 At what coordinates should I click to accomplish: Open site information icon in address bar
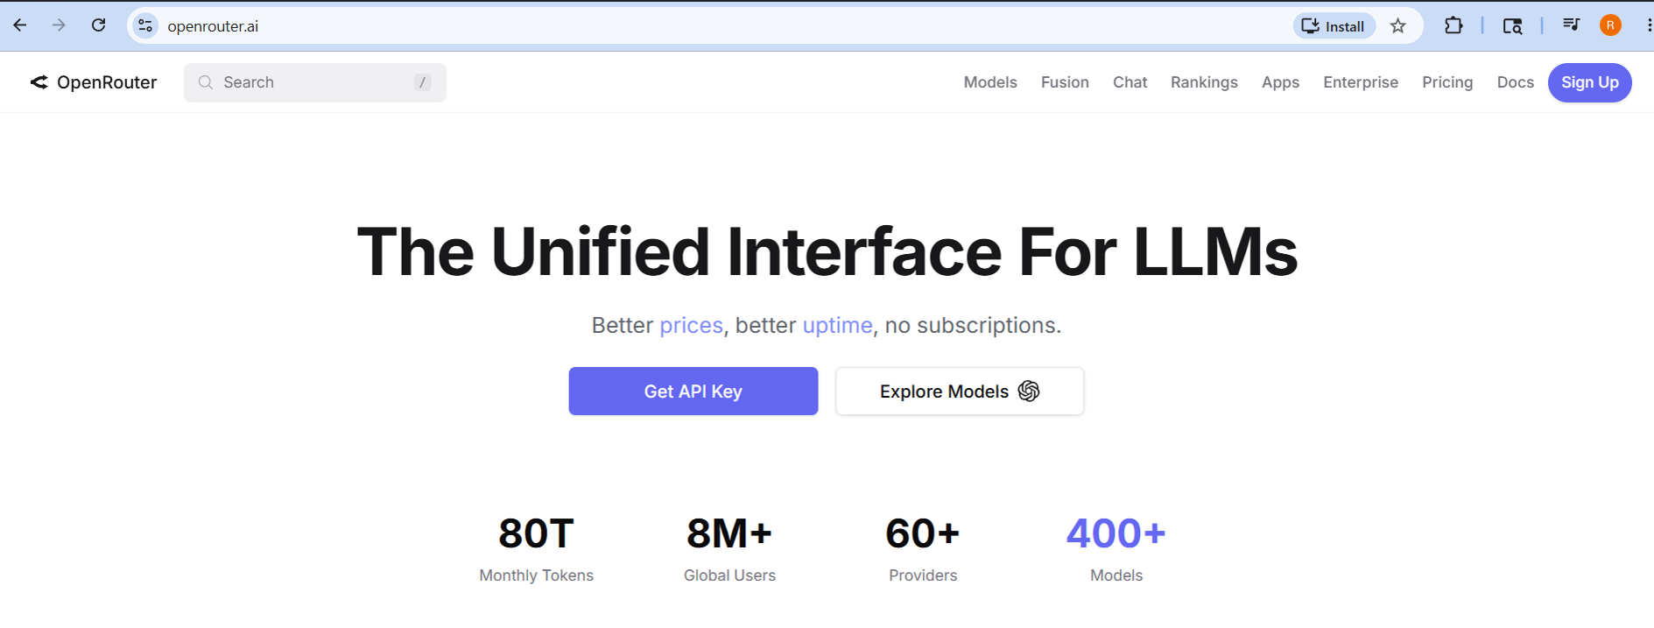tap(145, 26)
